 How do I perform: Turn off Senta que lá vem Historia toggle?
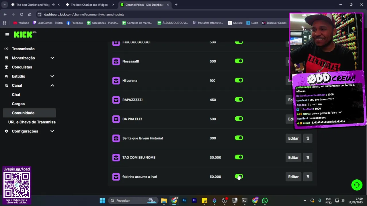239,138
